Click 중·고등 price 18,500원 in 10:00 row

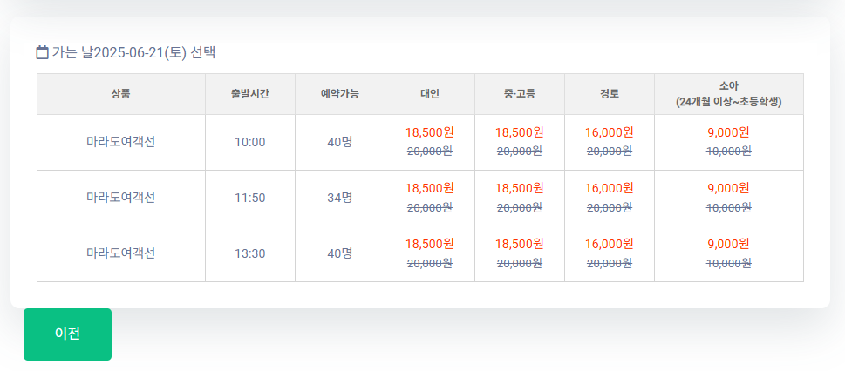[x=520, y=132]
